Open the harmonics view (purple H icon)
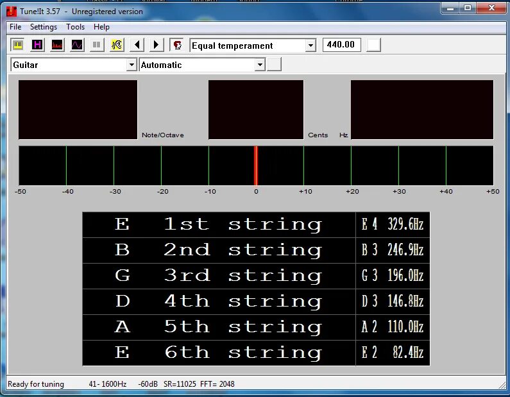This screenshot has height=397, width=510. pos(37,45)
